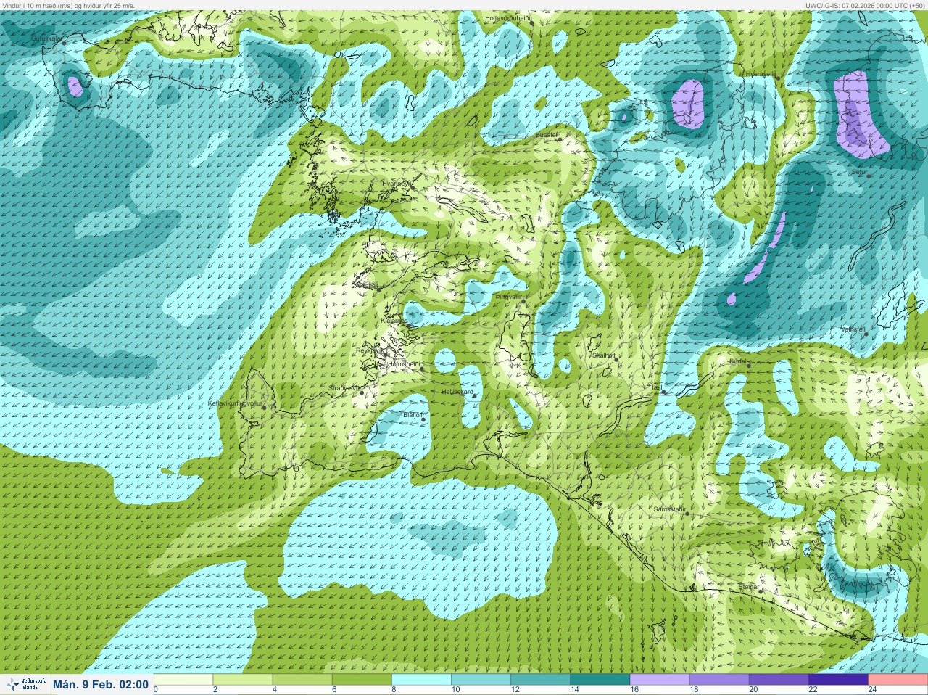
Task: Select the 8–10 m/s cyan legend swatch
Action: pyautogui.click(x=423, y=680)
